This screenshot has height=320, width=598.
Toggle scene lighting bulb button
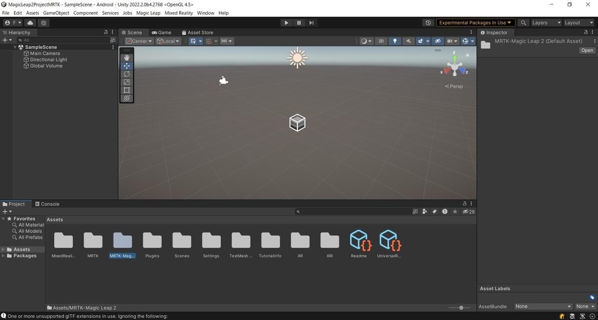[x=395, y=41]
